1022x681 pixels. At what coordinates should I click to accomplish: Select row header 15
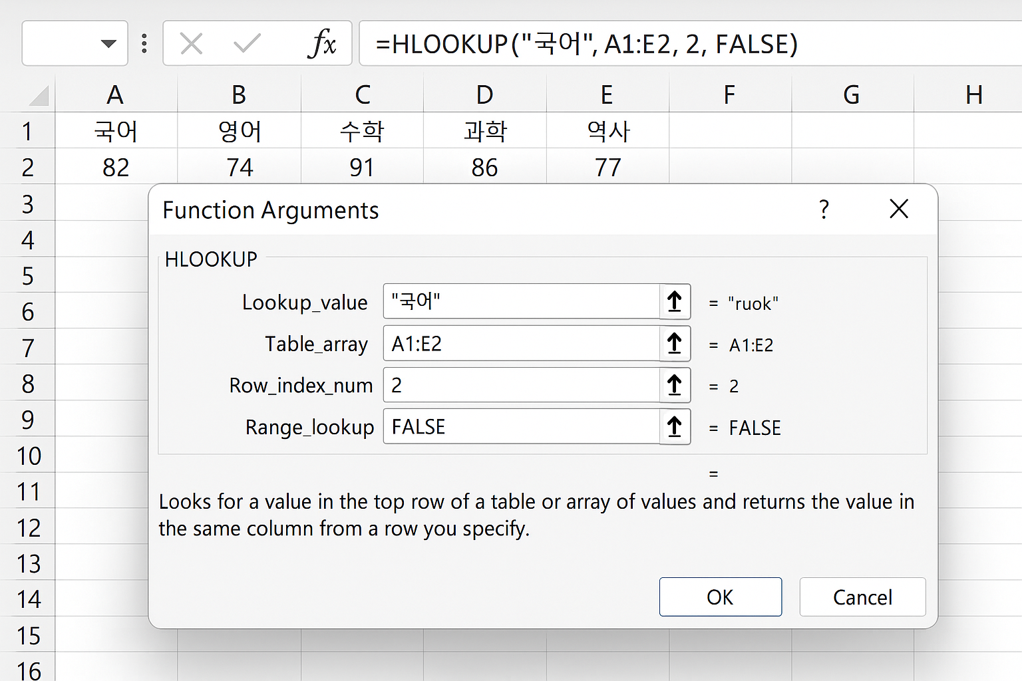tap(28, 636)
